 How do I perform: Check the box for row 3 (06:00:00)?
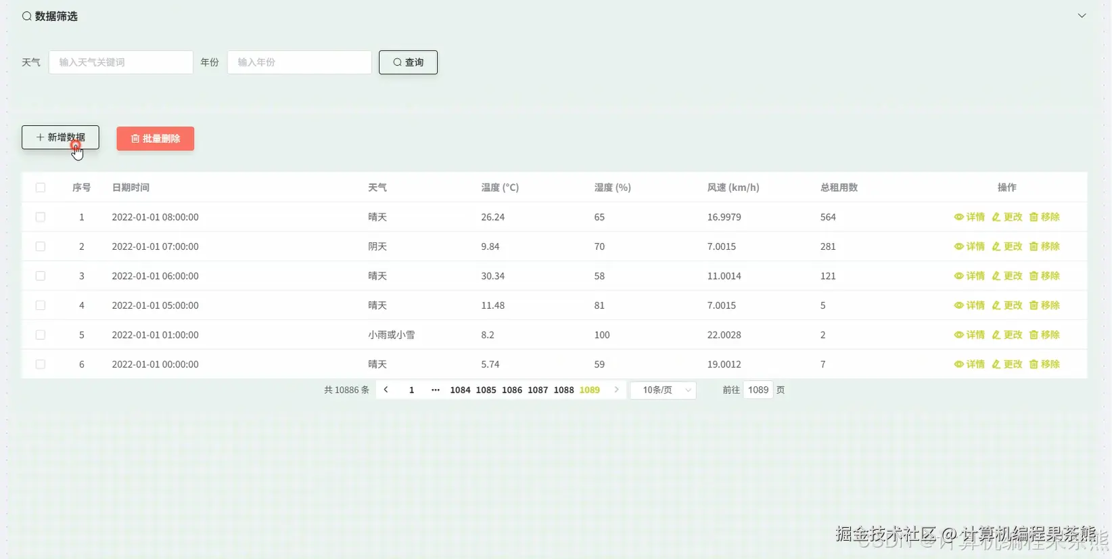[x=41, y=276]
